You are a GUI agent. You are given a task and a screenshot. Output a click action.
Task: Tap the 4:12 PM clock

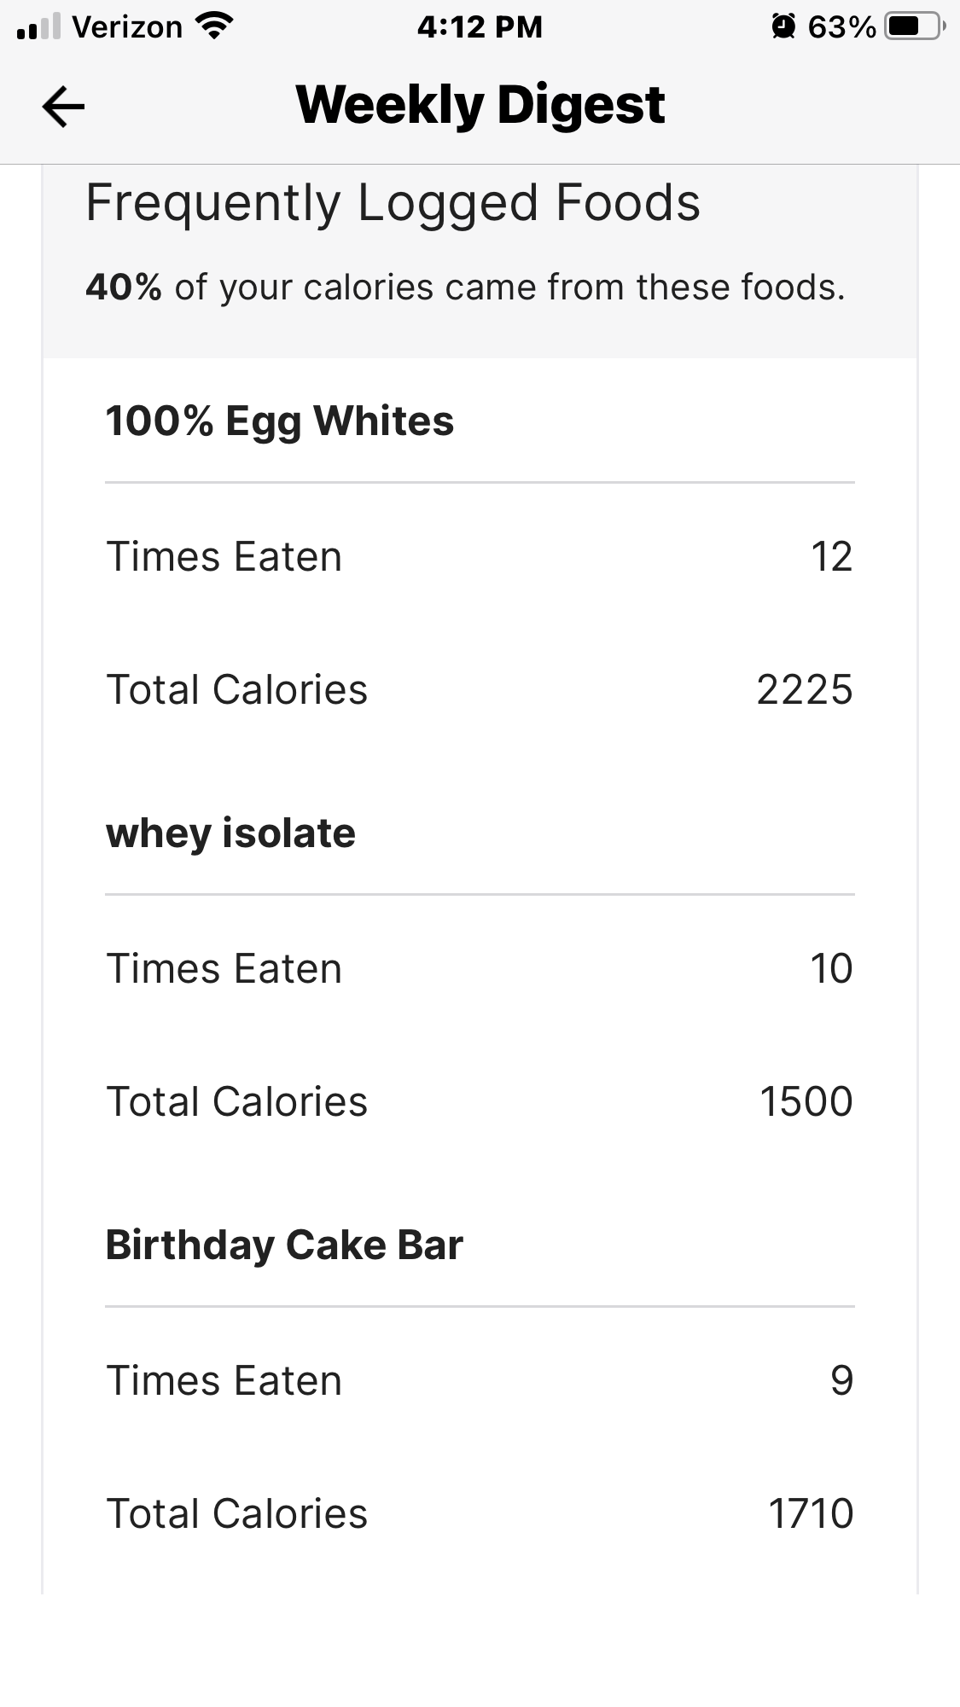click(x=480, y=27)
